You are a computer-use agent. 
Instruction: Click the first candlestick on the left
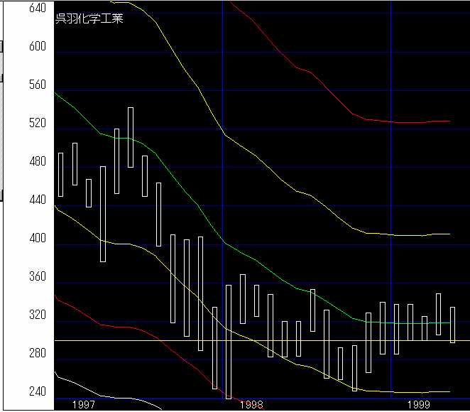(60, 174)
